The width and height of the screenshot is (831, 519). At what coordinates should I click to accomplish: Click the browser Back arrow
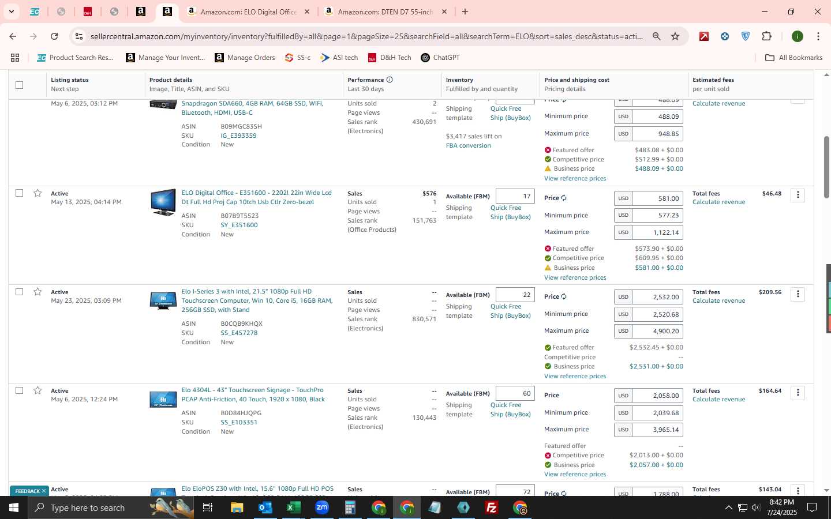click(x=13, y=36)
